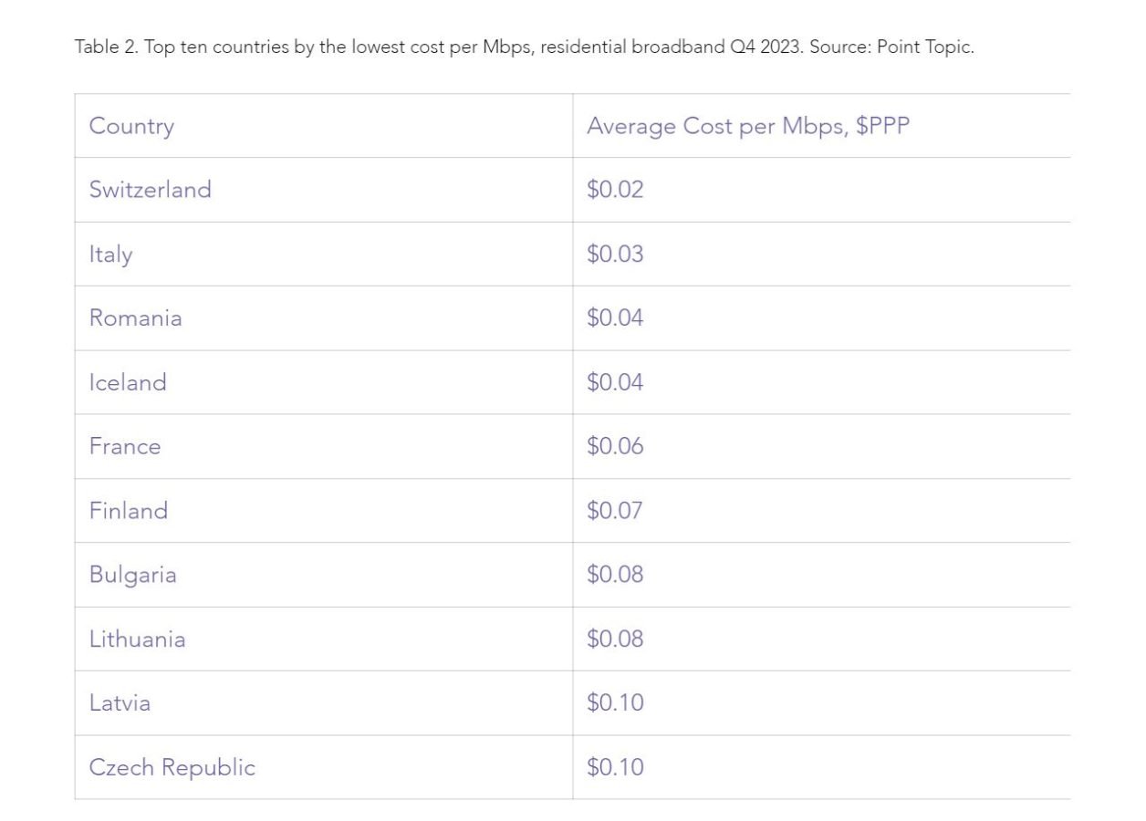Select the Italy table cell
Viewport: 1146px width, 821px height.
click(x=110, y=254)
